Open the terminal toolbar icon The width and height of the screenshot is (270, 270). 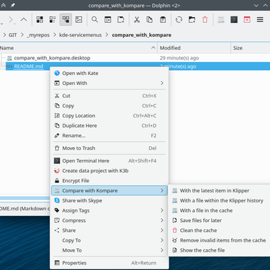234,20
